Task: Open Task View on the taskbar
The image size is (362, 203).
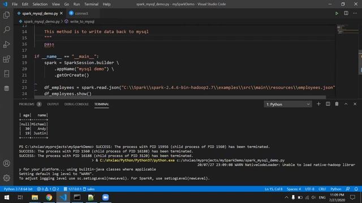Action: (20, 197)
